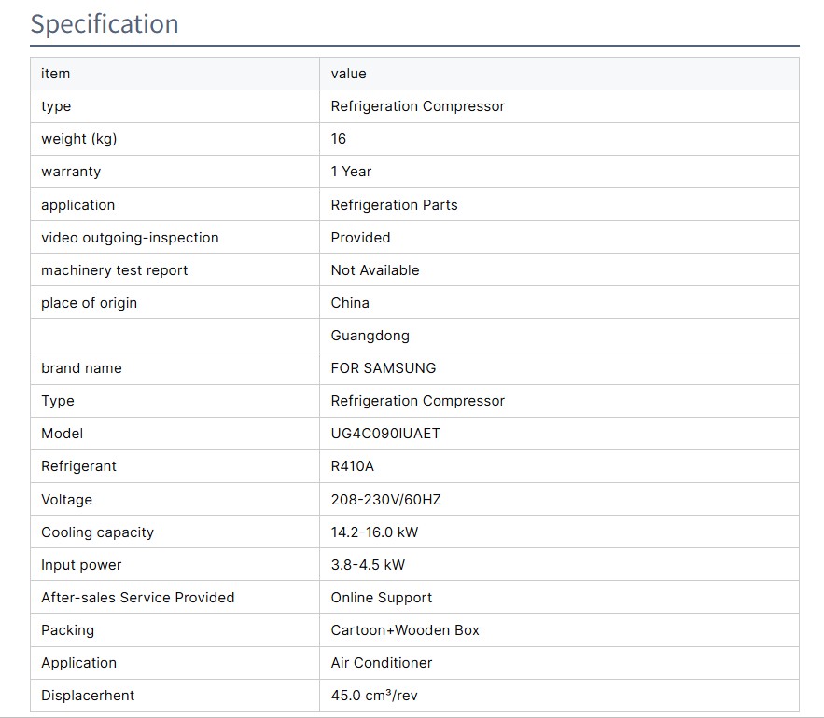Click the video outgoing-inspection label
Image resolution: width=824 pixels, height=718 pixels.
point(130,238)
